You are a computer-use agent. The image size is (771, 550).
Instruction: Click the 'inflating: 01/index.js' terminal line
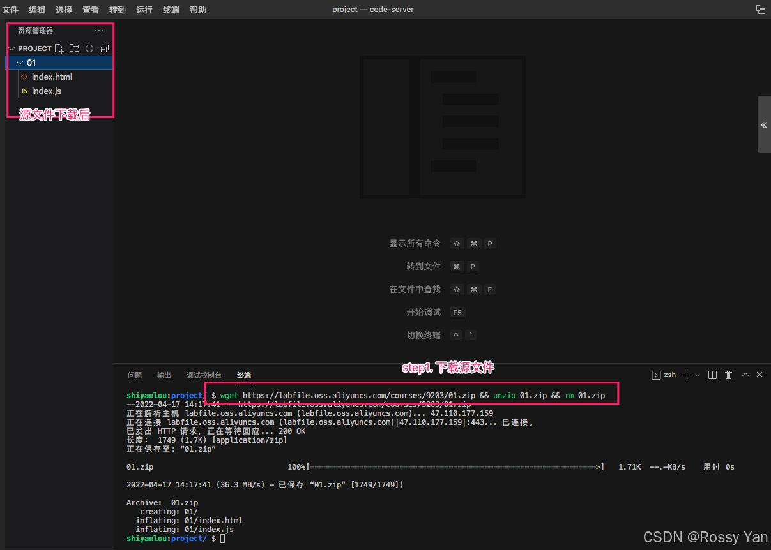point(185,530)
